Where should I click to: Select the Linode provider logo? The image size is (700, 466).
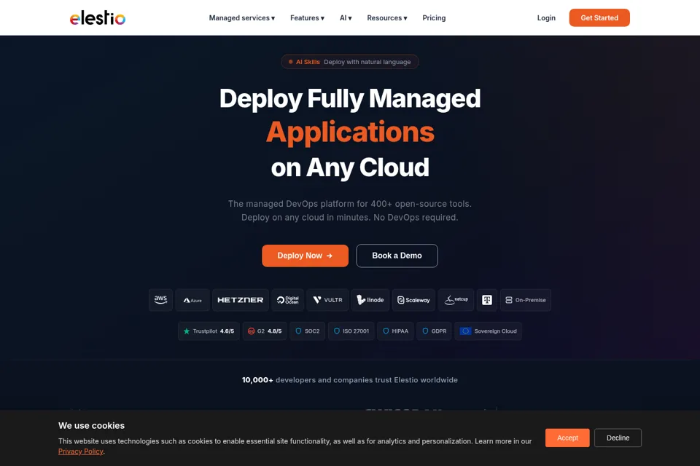370,300
